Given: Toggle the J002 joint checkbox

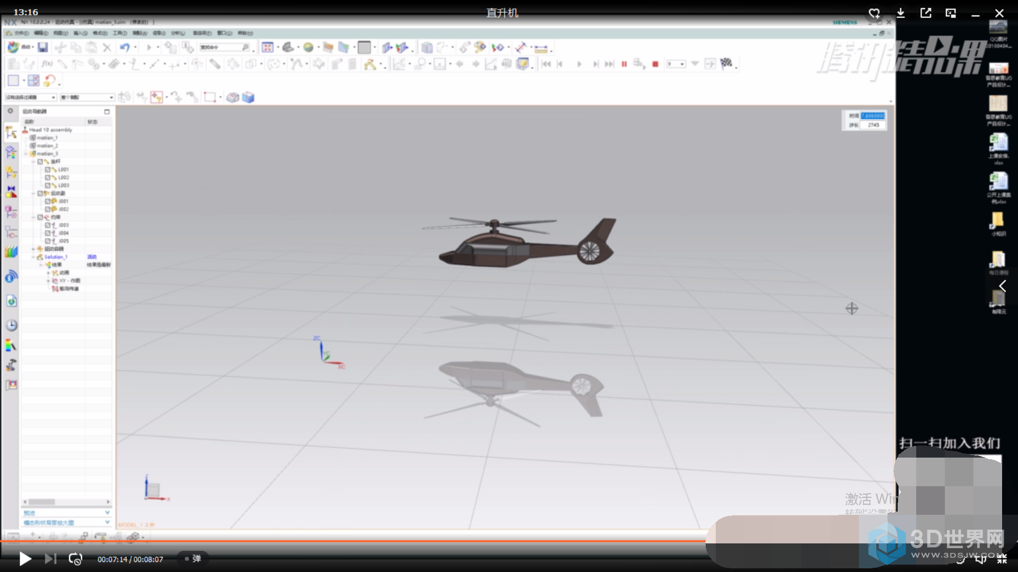Looking at the screenshot, I should point(48,209).
